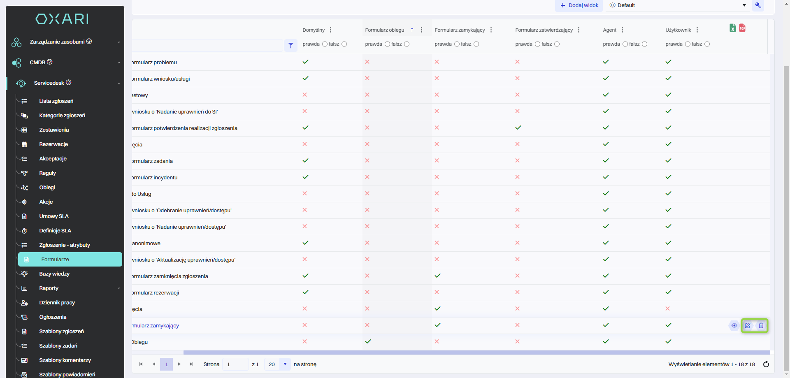Image resolution: width=790 pixels, height=378 pixels.
Task: Select prawda radio under Użytkownik column
Action: 688,44
